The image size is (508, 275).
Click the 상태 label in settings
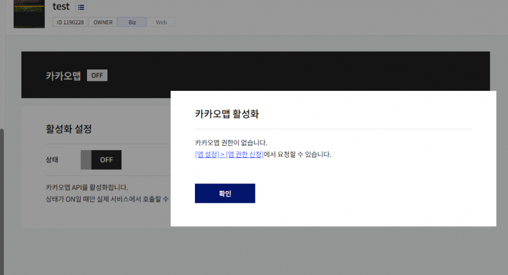(x=52, y=160)
